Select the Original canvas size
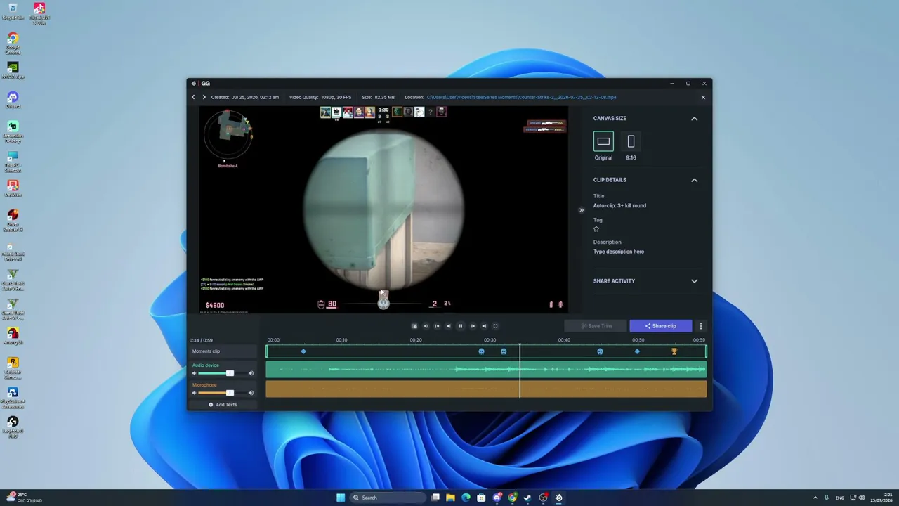899x506 pixels. pos(603,141)
